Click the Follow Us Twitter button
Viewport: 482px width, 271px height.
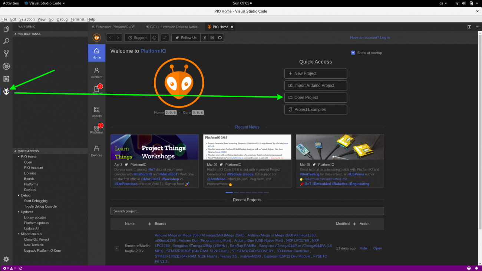186,37
